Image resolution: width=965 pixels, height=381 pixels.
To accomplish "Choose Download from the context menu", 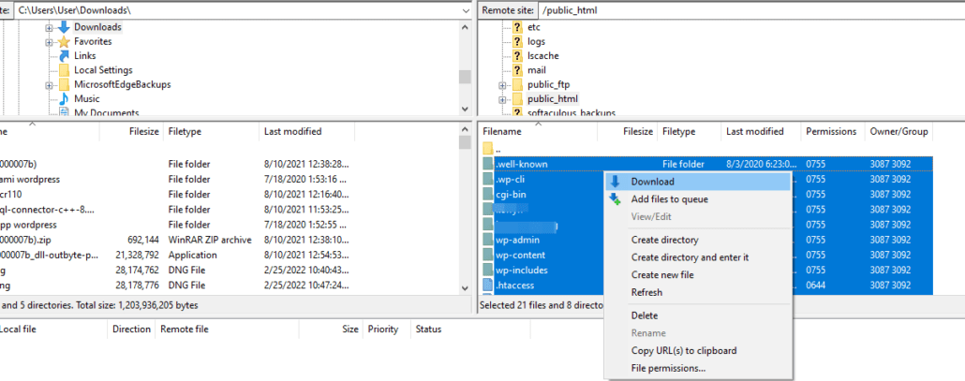I will (x=697, y=182).
